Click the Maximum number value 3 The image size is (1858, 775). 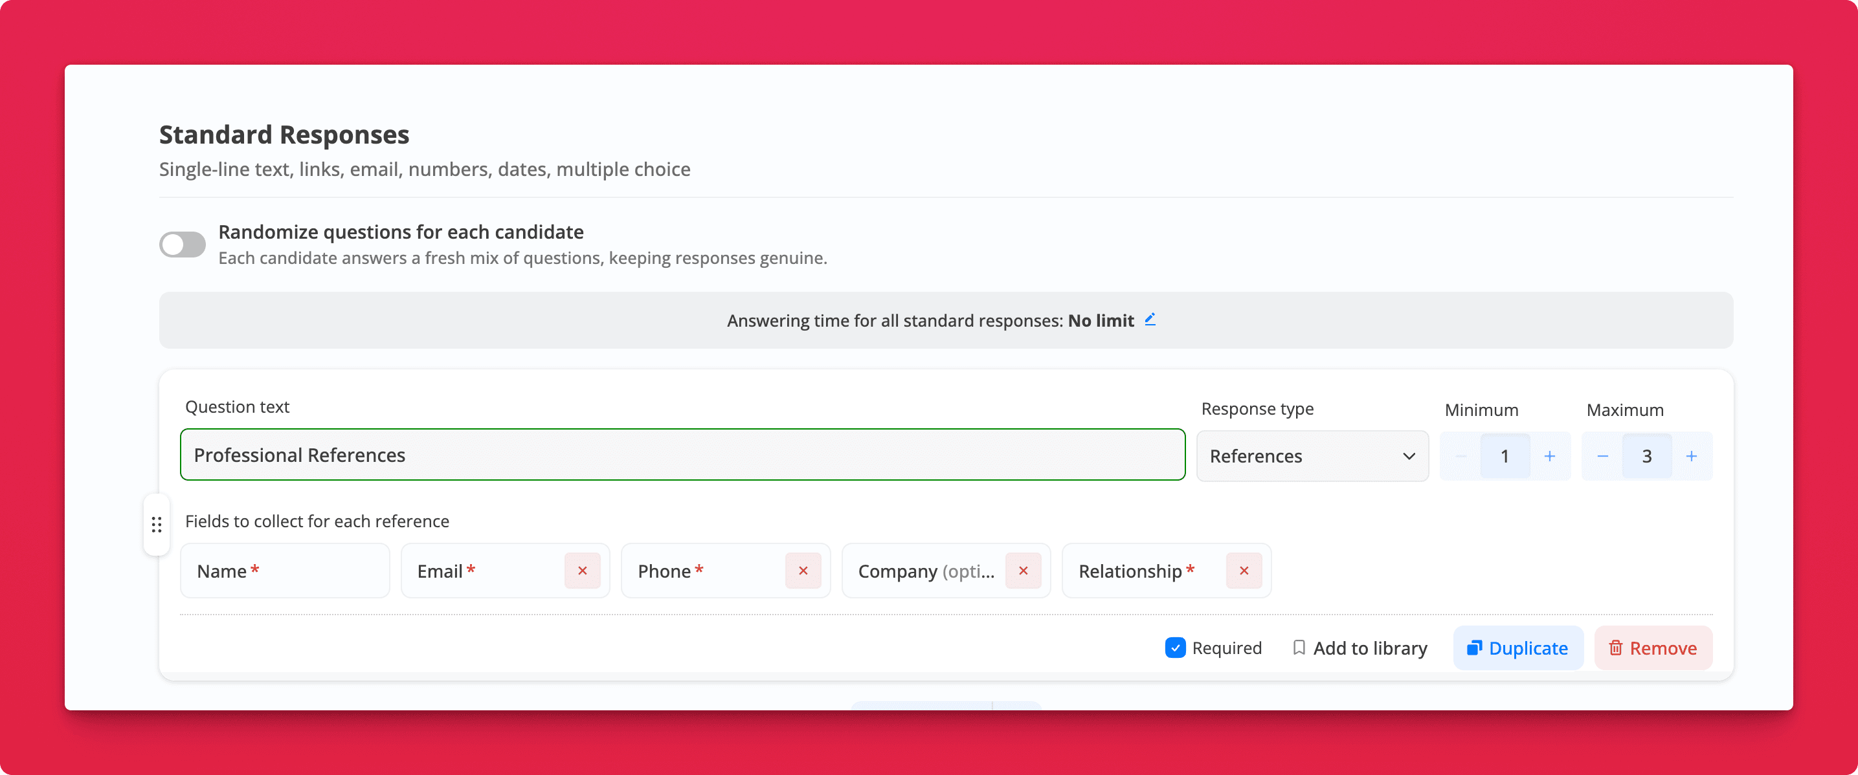[x=1647, y=455]
